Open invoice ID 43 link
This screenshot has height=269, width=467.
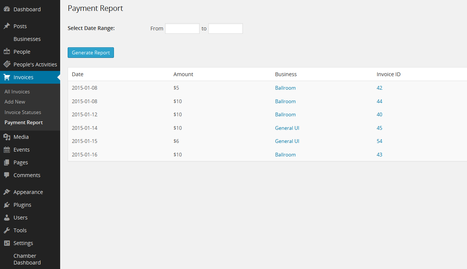[379, 155]
